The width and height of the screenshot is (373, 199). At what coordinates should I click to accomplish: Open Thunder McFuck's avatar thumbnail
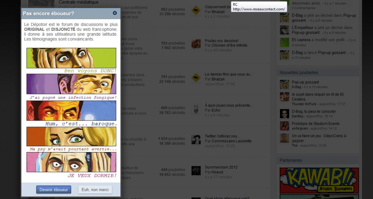click(x=284, y=97)
